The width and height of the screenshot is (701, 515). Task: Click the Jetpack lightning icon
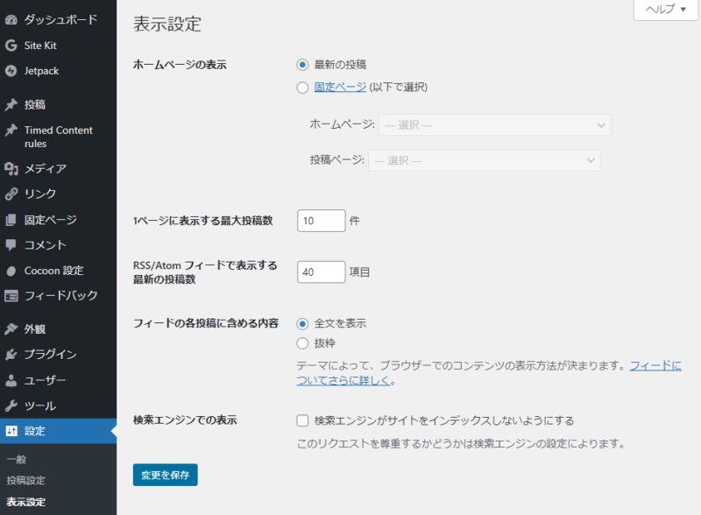tap(11, 71)
